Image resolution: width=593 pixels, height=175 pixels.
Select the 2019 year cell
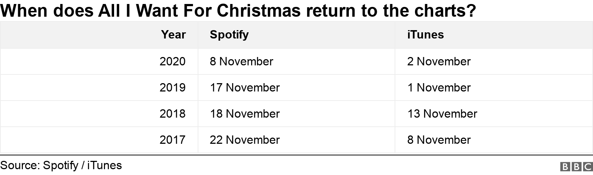[173, 87]
